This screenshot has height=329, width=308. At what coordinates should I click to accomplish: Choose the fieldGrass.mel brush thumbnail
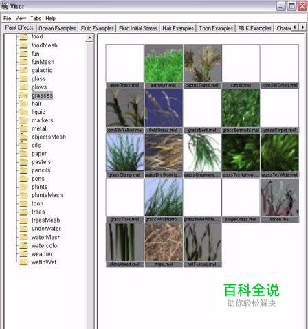164,108
